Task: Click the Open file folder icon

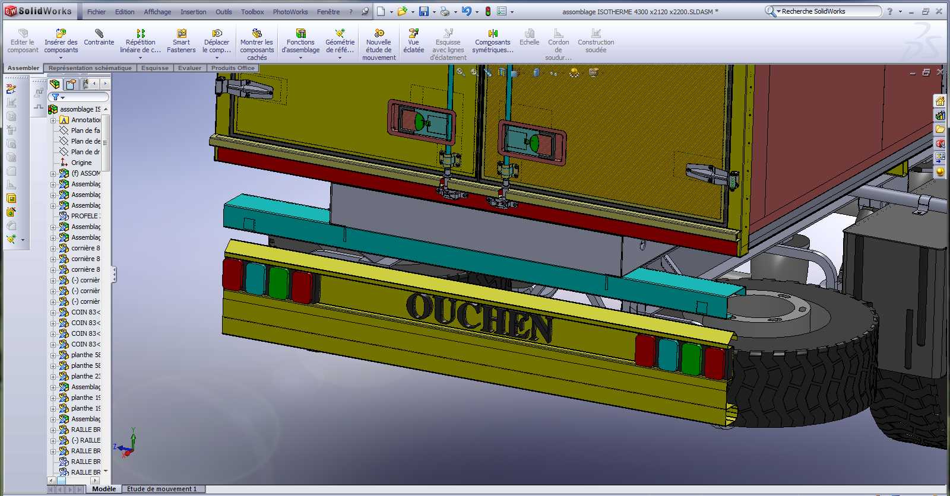Action: pyautogui.click(x=402, y=11)
